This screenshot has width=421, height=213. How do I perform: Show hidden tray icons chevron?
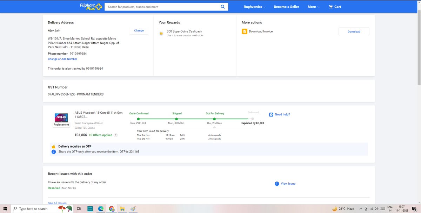[360, 209]
